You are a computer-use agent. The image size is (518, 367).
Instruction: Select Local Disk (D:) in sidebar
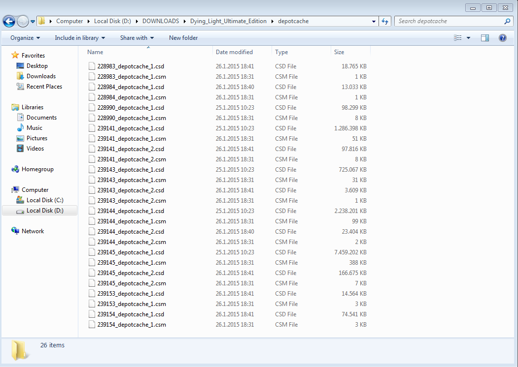[x=39, y=211]
